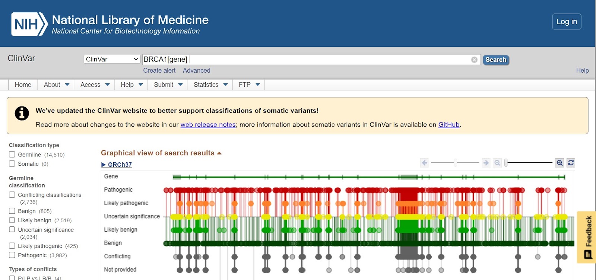Expand the Access menu arrow

[x=108, y=85]
